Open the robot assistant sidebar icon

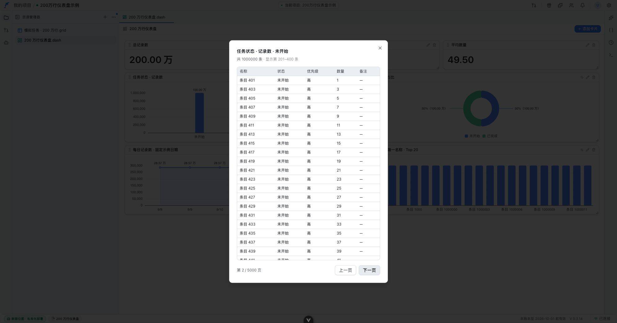[6, 43]
